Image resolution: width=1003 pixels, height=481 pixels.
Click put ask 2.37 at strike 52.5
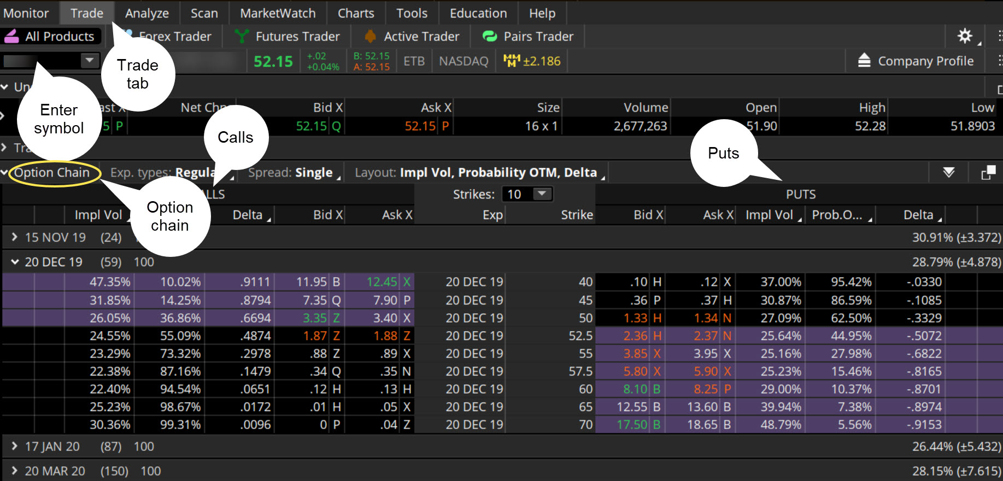click(706, 336)
